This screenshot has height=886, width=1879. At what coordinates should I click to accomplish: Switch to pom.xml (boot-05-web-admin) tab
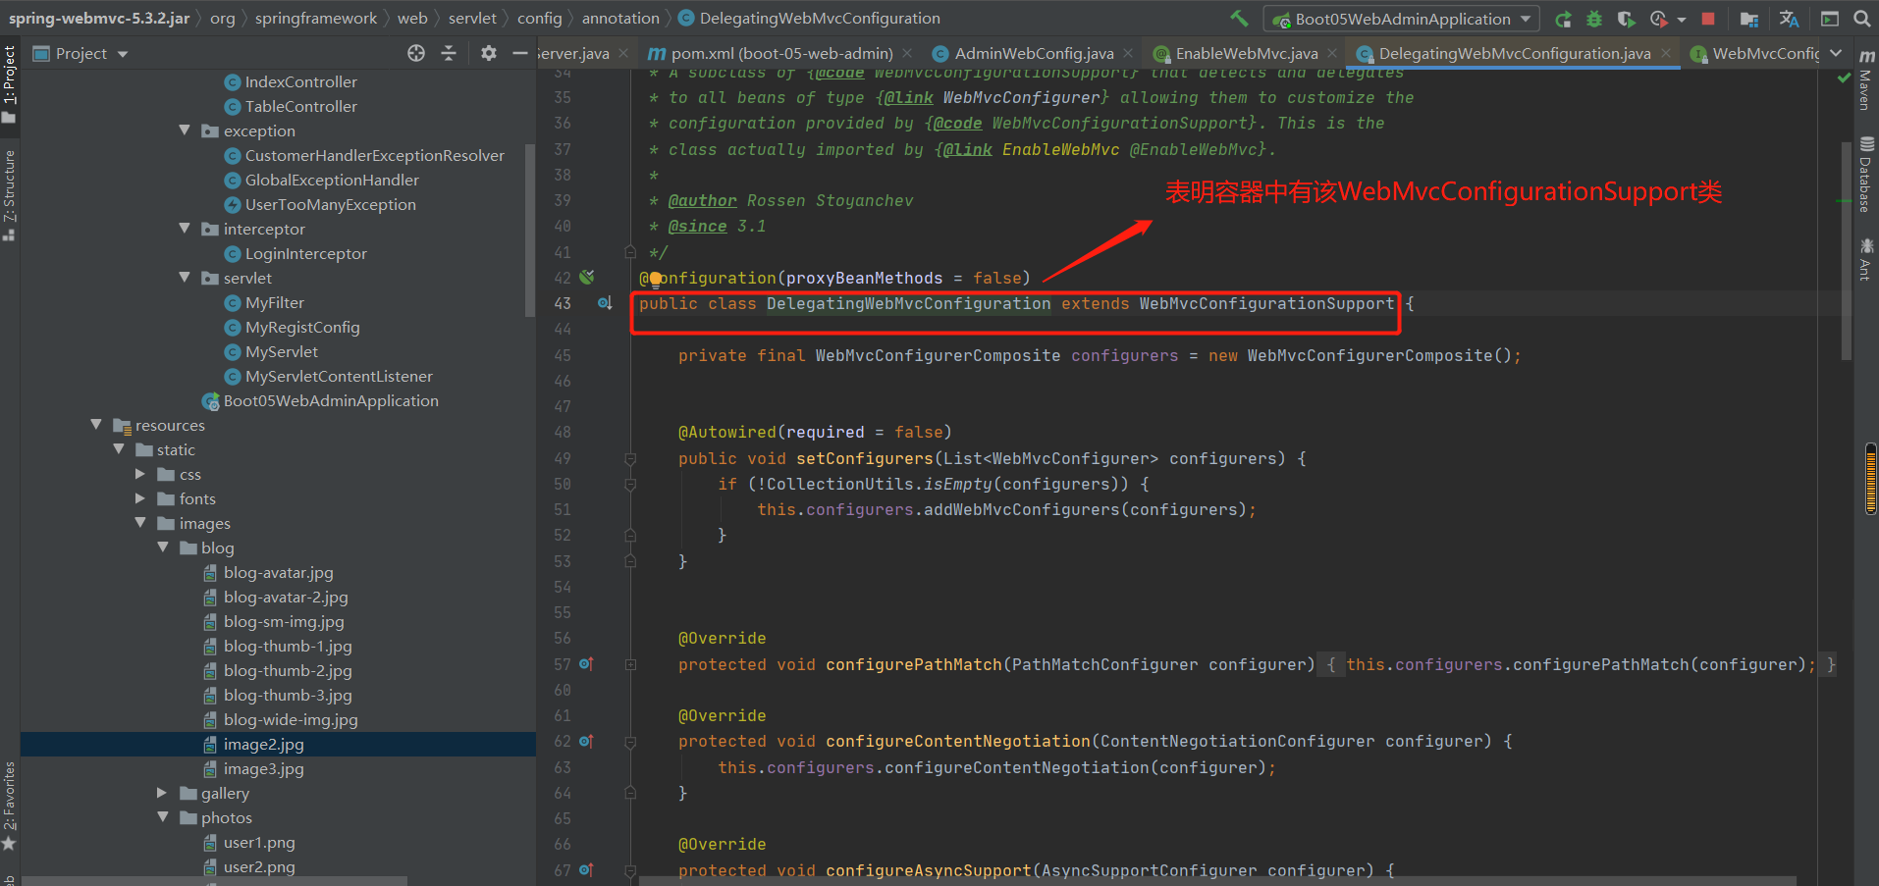pyautogui.click(x=780, y=53)
